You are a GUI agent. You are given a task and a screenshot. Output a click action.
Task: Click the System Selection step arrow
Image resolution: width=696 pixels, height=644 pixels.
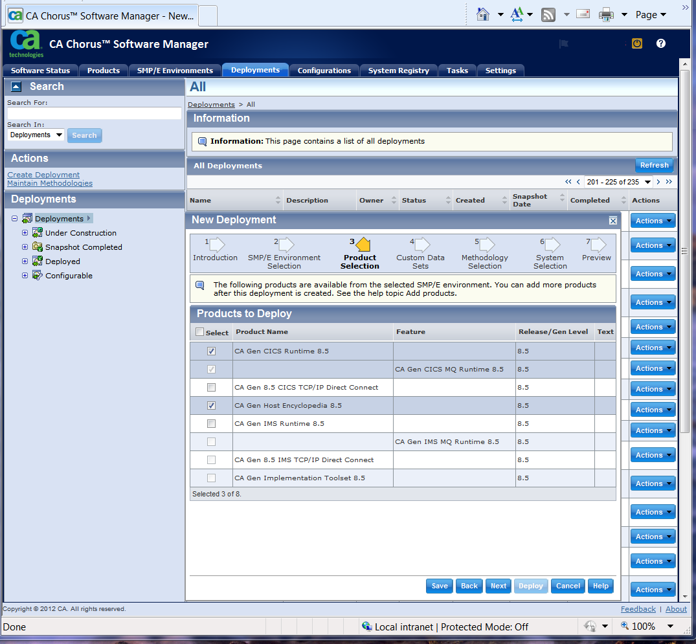pos(552,245)
